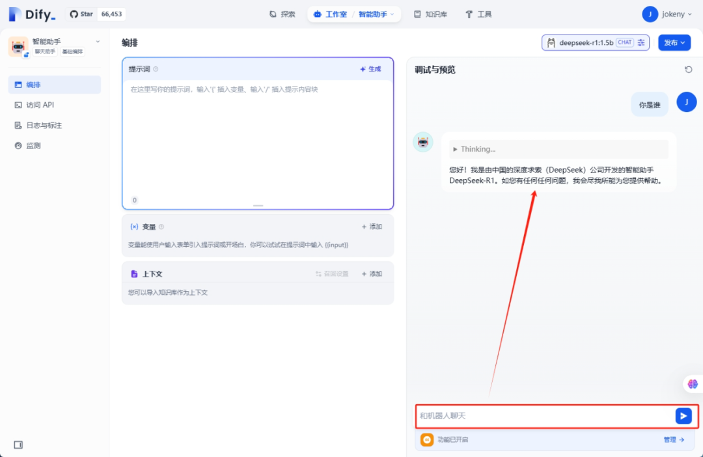Click the CHAT mode badge
Screen dimensions: 703x457
point(624,42)
